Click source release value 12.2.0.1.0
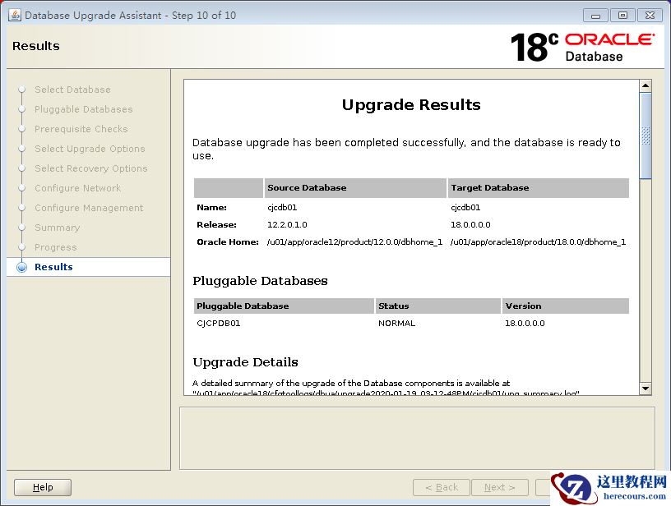Viewport: 671px width, 506px height. [x=287, y=225]
